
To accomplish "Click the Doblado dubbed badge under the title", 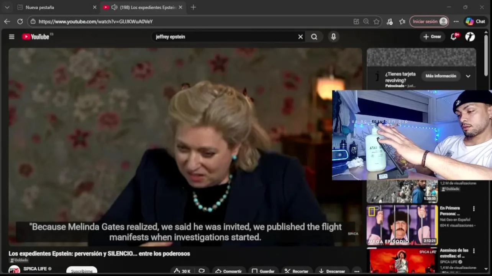I will point(19,260).
